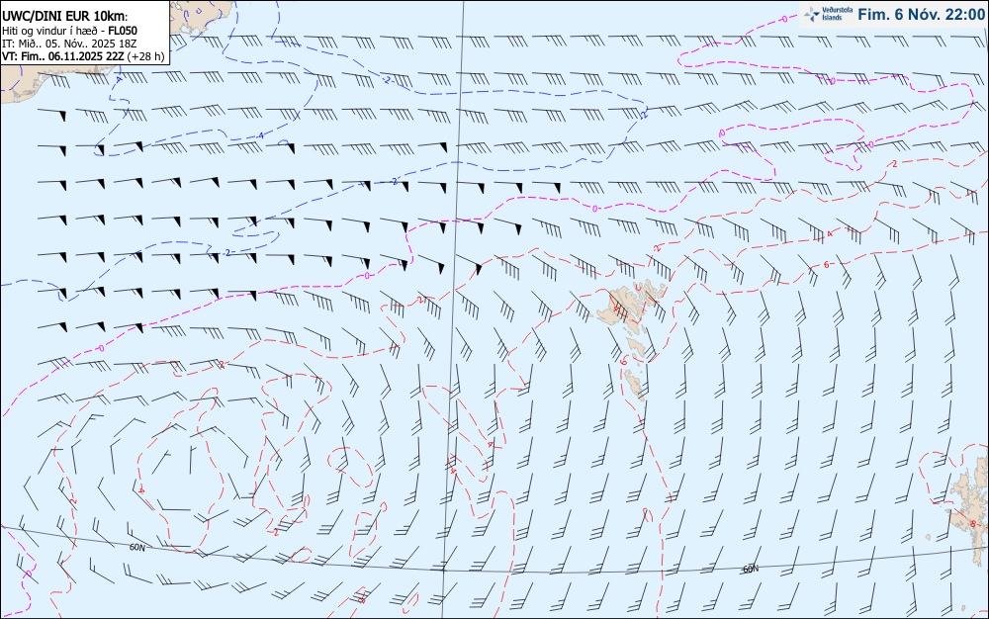Click the '60N' latitude label at the left
This screenshot has height=619, width=989.
136,548
